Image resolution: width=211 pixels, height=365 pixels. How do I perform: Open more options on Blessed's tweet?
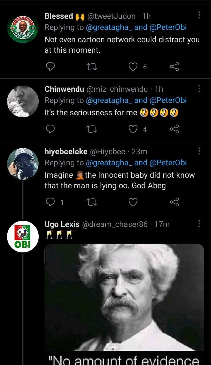(199, 15)
